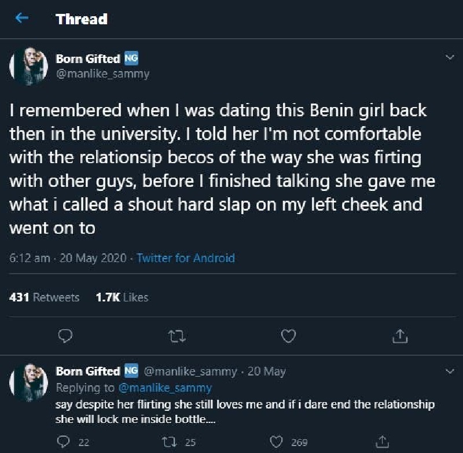Share the main tweet
463x453 pixels.
pyautogui.click(x=399, y=336)
